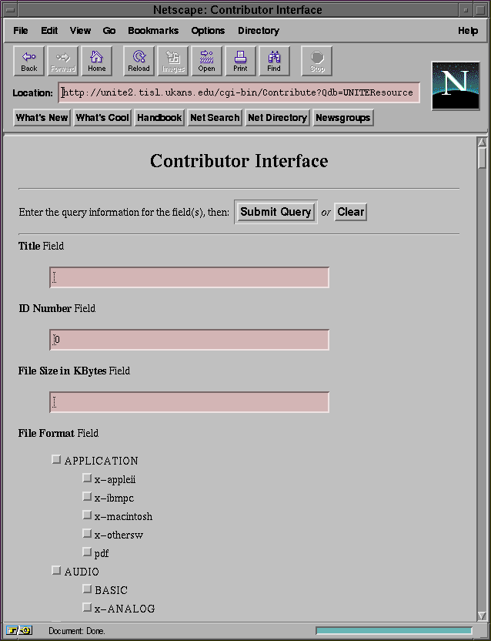This screenshot has width=491, height=641.
Task: Go back with the Back toolbar button
Action: point(29,61)
